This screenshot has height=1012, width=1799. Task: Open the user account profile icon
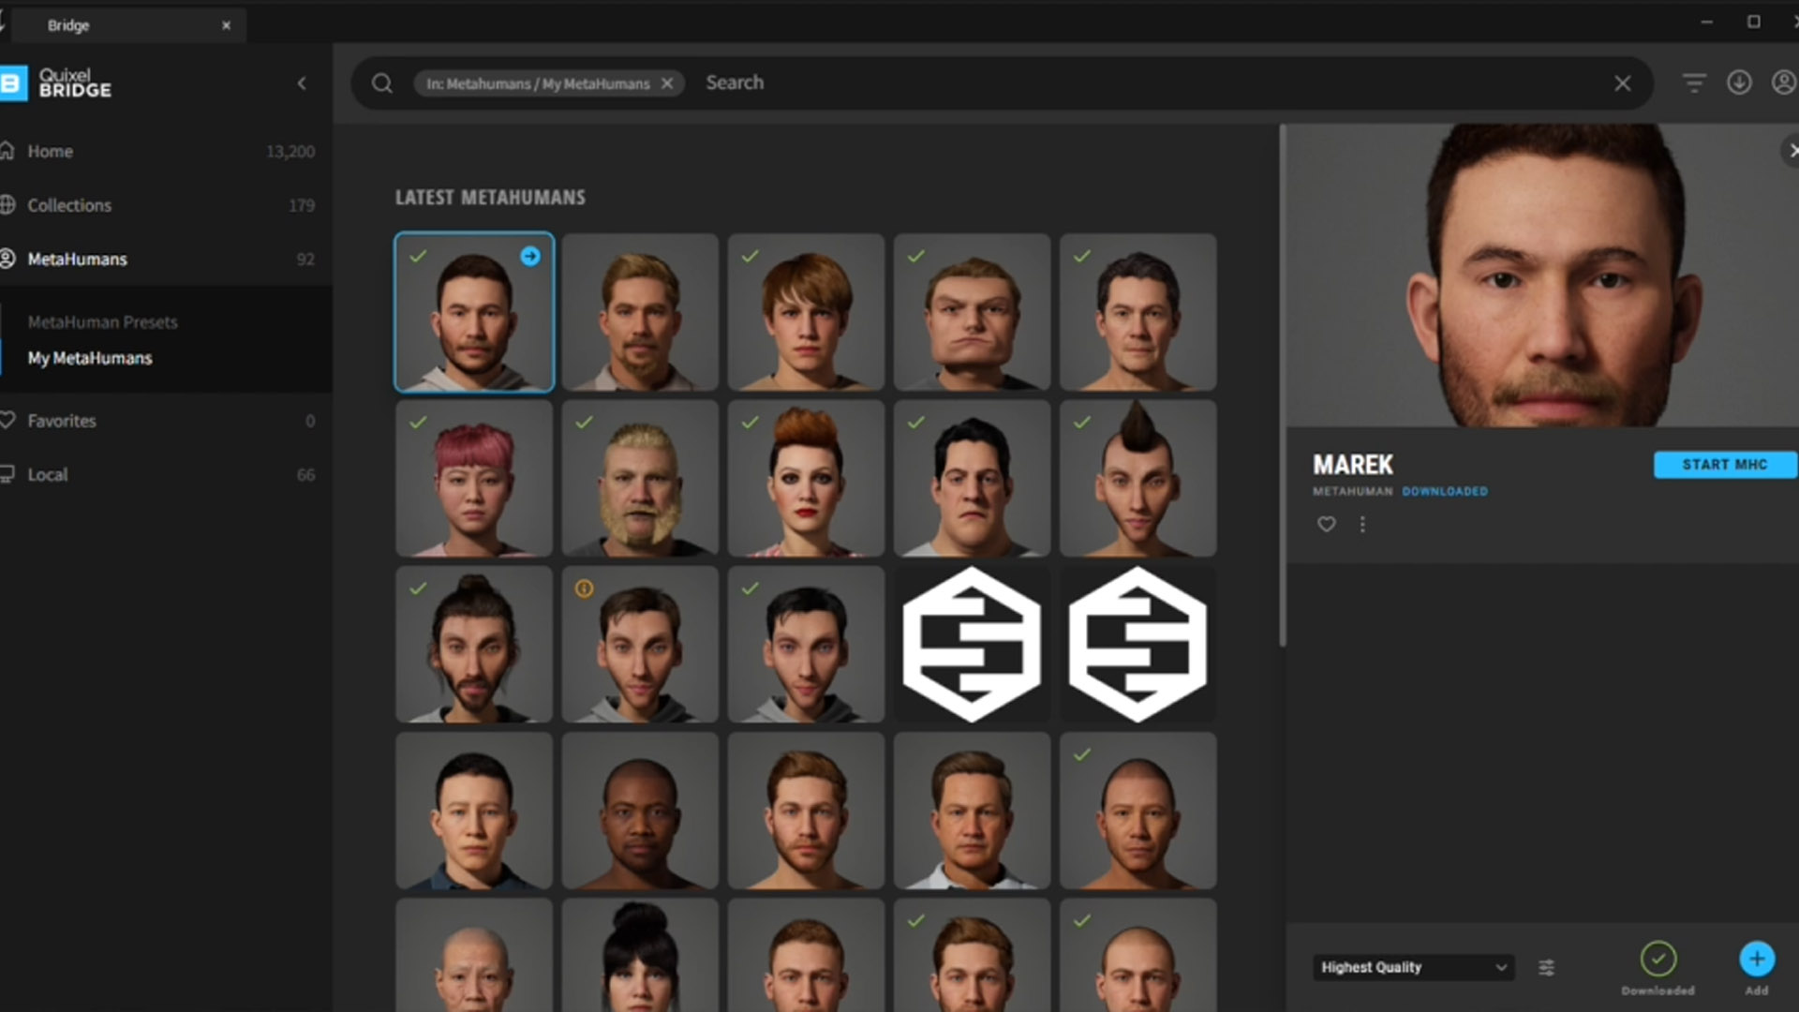pyautogui.click(x=1784, y=82)
